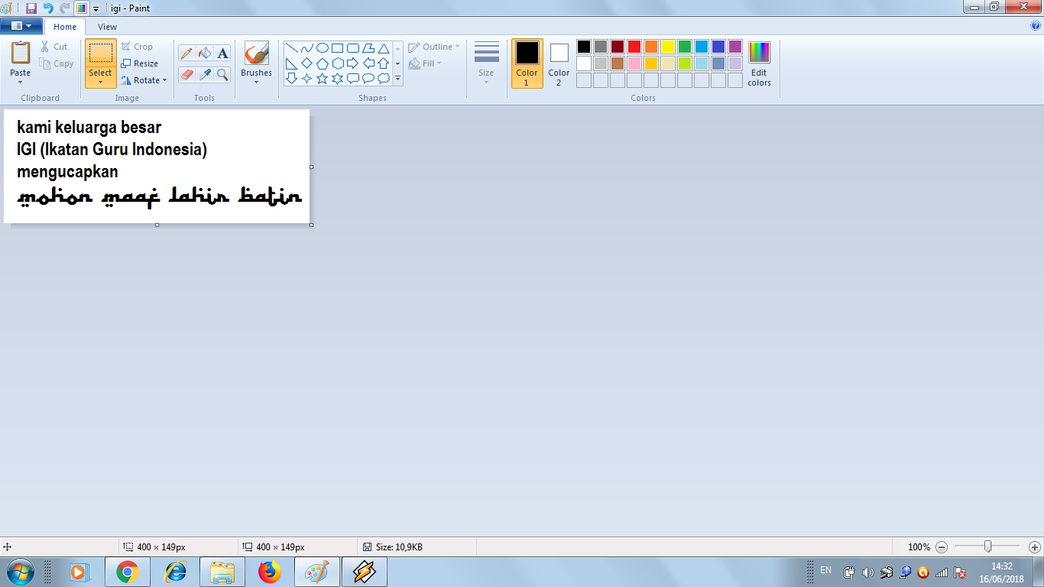Pick the red color swatch

coord(634,47)
